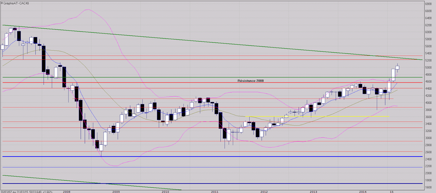Click the 2000 price axis label

[428, 173]
